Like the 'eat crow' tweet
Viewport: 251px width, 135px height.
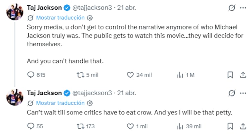130,126
